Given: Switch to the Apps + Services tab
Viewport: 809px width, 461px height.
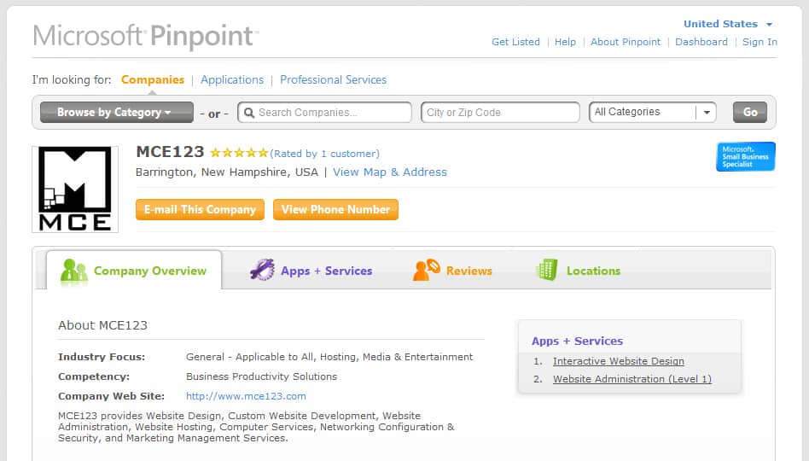Looking at the screenshot, I should tap(311, 271).
